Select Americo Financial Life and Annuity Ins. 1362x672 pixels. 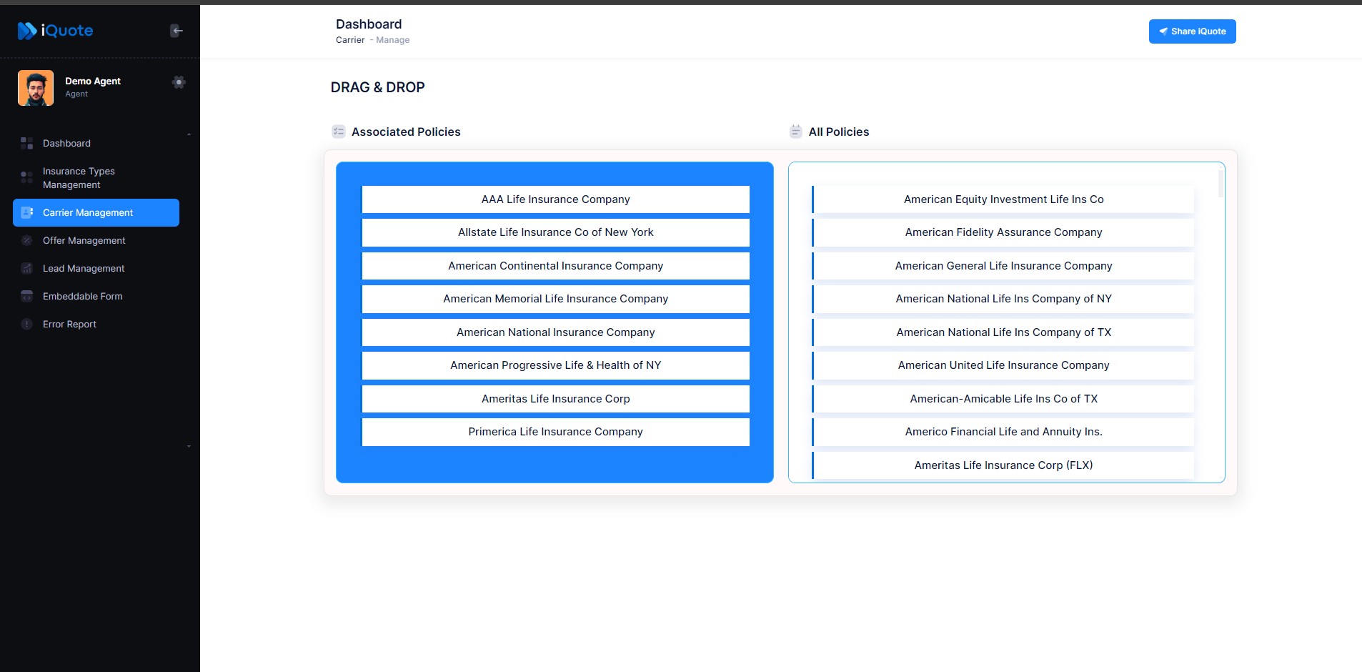point(1003,432)
